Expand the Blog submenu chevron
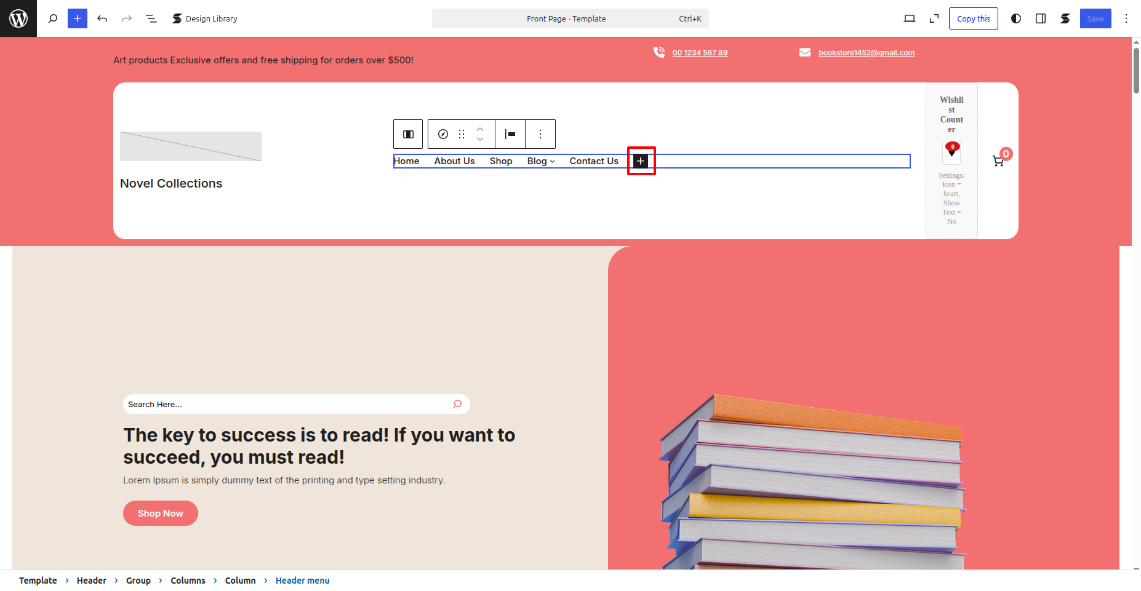Viewport: 1141px width, 591px height. [x=552, y=161]
